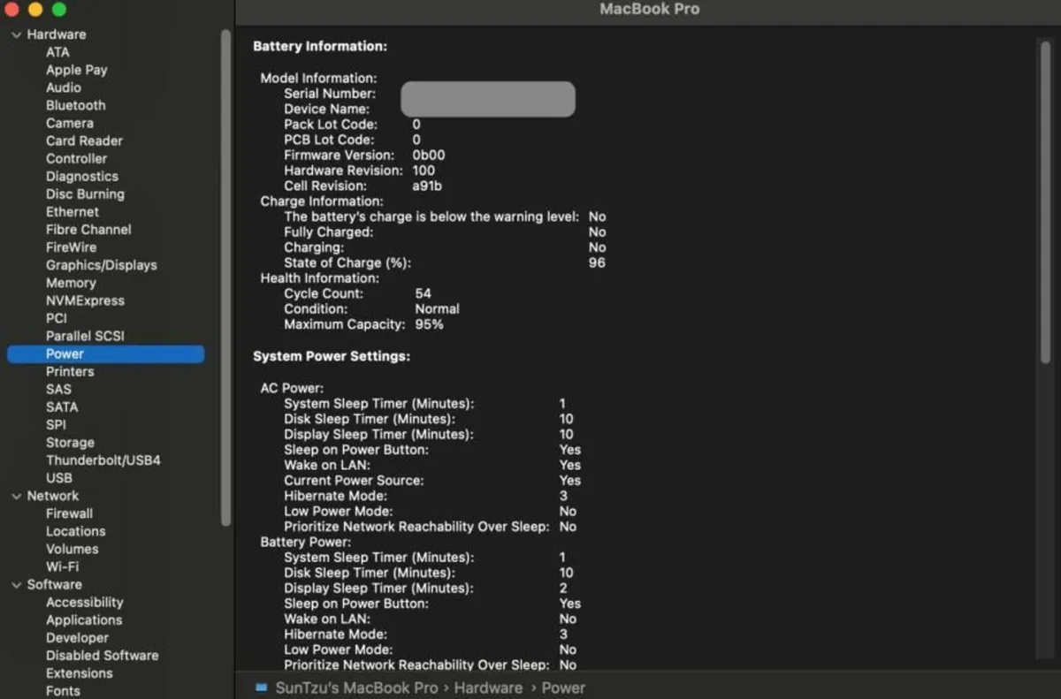Open the Audio hardware entry
The image size is (1061, 699).
pyautogui.click(x=64, y=87)
